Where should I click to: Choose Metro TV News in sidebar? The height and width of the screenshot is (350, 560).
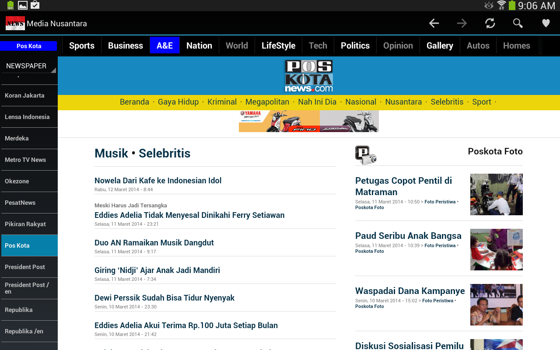tap(29, 160)
